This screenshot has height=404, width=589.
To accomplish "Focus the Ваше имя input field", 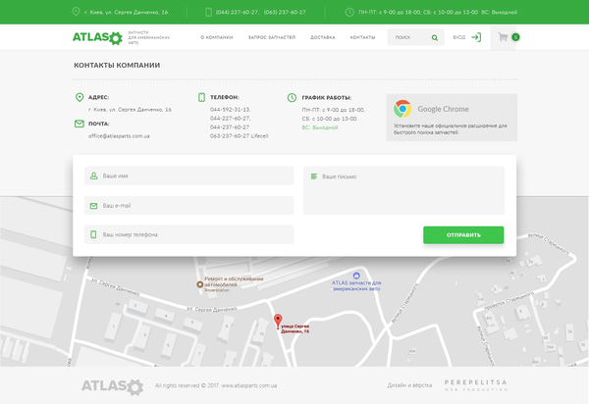I will [x=189, y=176].
